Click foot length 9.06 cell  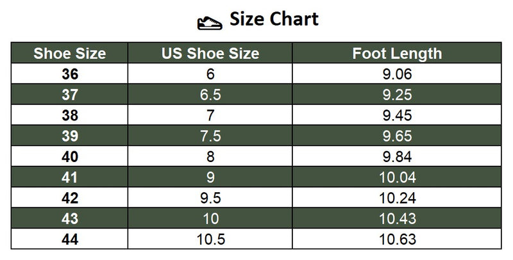point(398,74)
